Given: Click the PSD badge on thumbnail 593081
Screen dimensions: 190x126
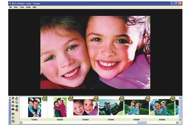Looking at the screenshot, I should click(45, 99).
